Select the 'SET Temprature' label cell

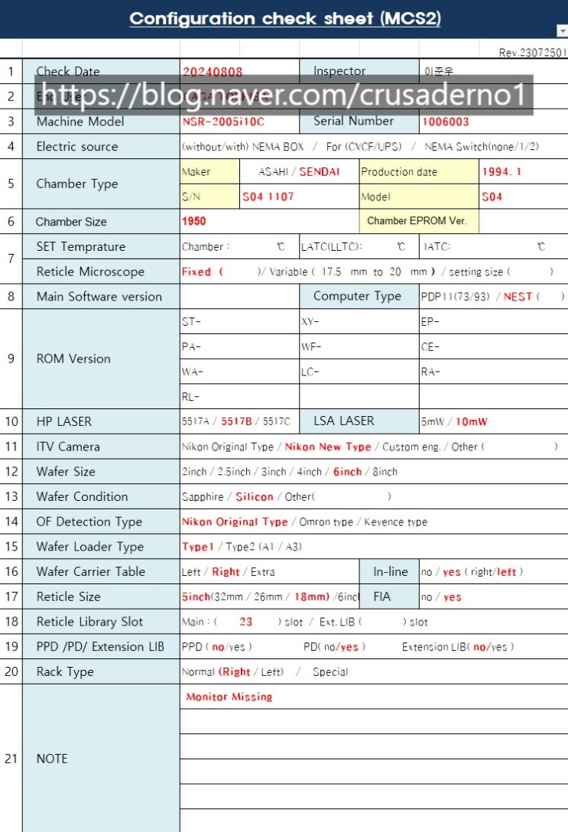point(101,246)
